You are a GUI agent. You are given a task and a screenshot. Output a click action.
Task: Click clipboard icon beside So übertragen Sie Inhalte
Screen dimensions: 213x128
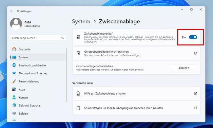(78, 108)
